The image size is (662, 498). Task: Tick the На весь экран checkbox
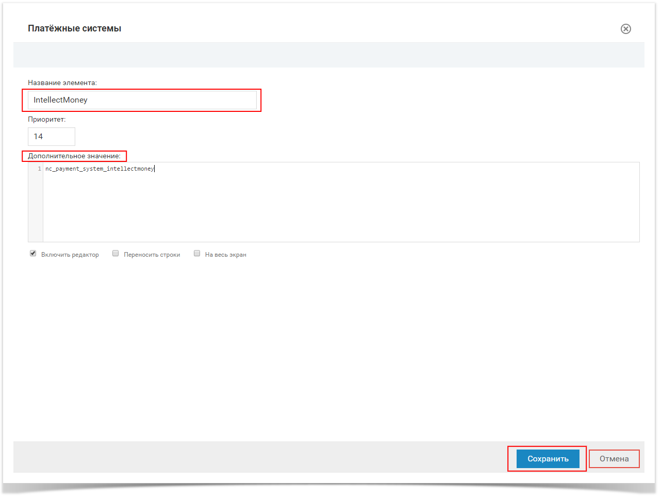(x=197, y=254)
